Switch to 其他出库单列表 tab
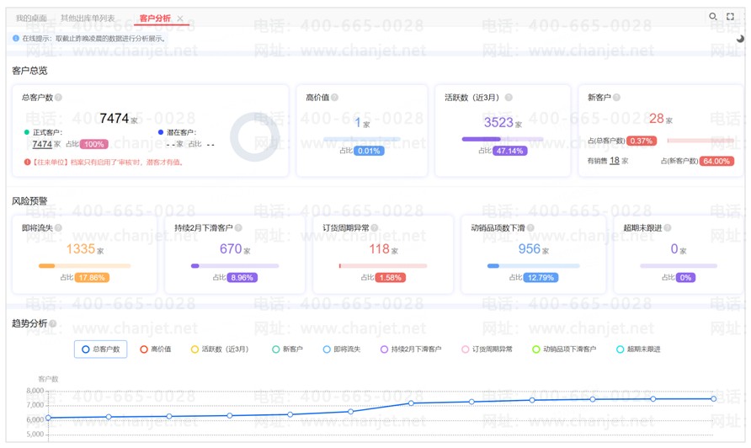 click(88, 19)
